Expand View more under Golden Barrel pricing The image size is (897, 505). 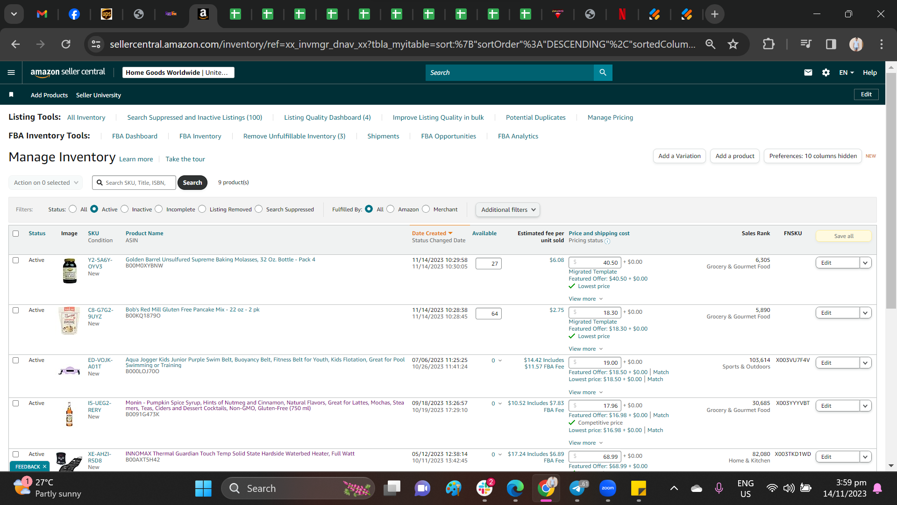[x=586, y=299]
